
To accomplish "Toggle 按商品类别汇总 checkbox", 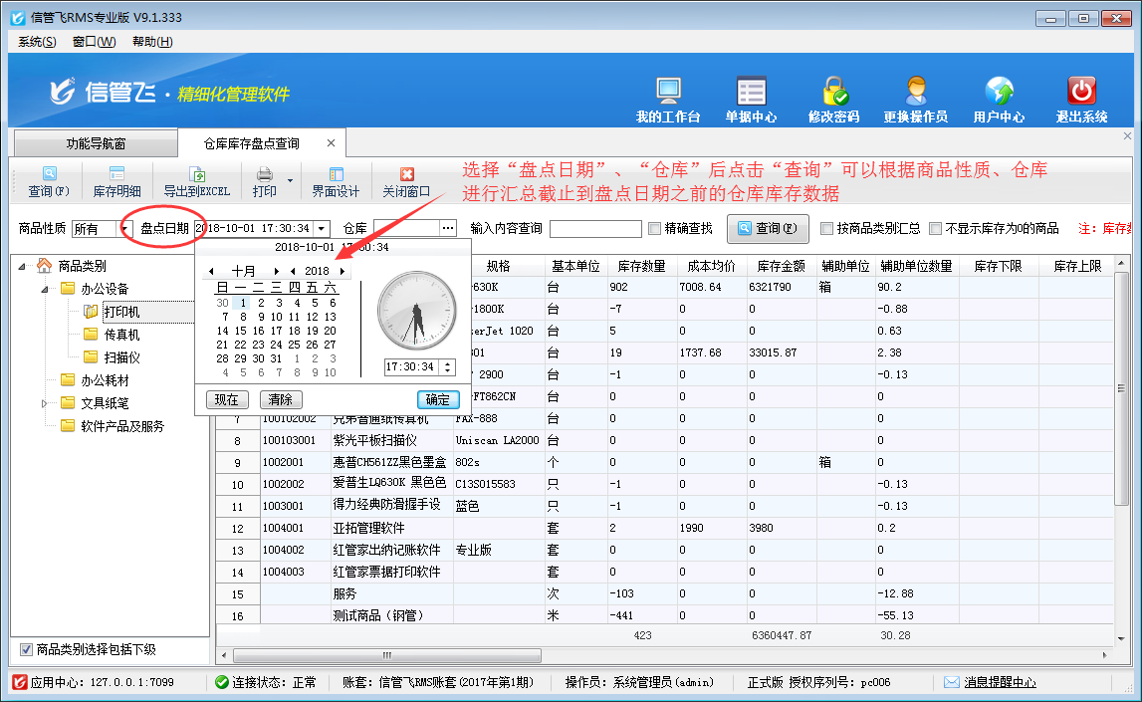I will pyautogui.click(x=827, y=229).
